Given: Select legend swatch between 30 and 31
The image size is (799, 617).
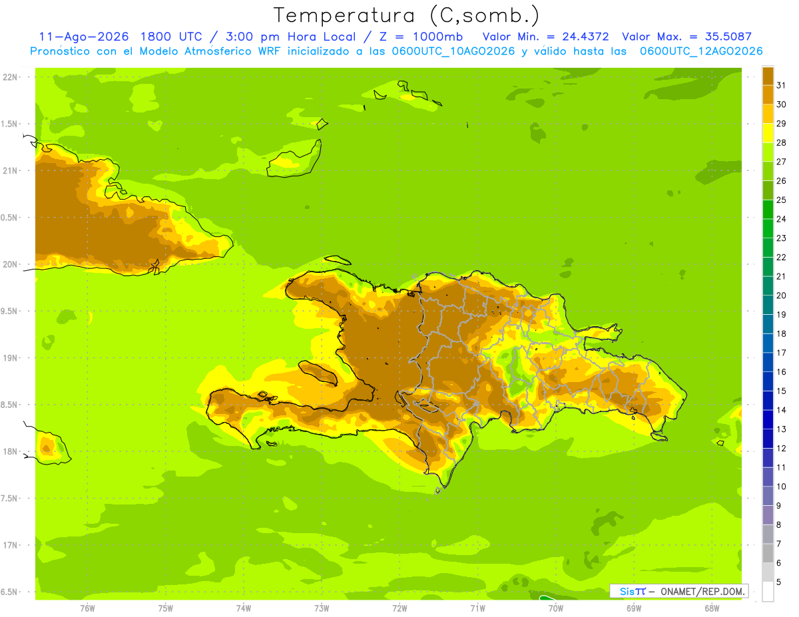Looking at the screenshot, I should click(768, 95).
